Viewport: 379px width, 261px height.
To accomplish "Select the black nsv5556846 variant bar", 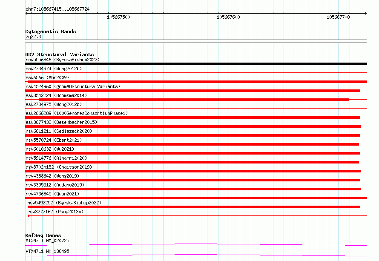I will 196,64.
